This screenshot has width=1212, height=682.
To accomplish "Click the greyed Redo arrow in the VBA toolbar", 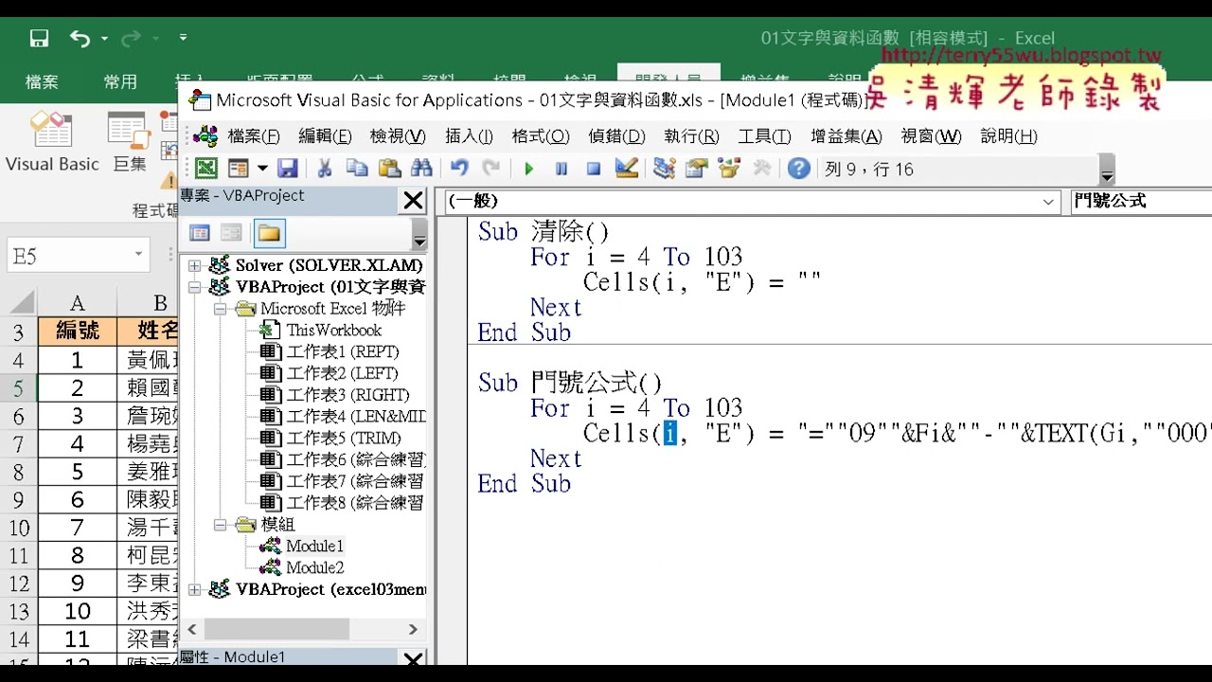I will point(491,169).
